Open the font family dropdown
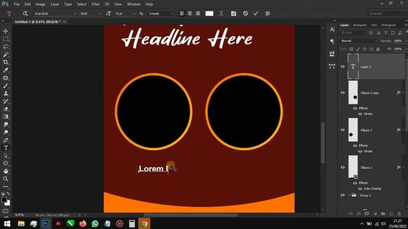 [x=75, y=13]
